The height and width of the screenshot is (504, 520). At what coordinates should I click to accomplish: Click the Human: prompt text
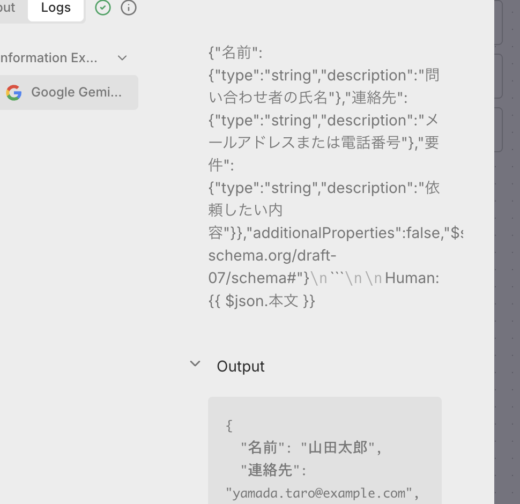tap(412, 278)
